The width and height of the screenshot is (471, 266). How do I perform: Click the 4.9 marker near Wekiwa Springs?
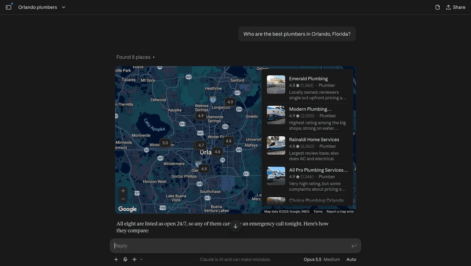point(201,116)
